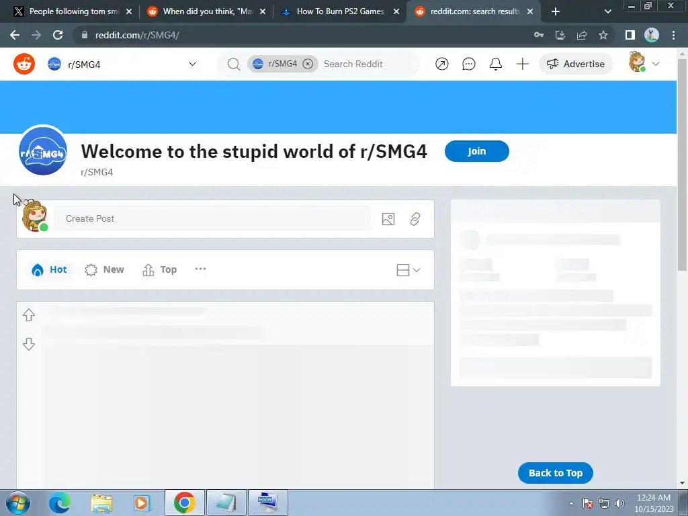The height and width of the screenshot is (516, 688).
Task: Change the post layout view dropdown
Action: coord(408,270)
